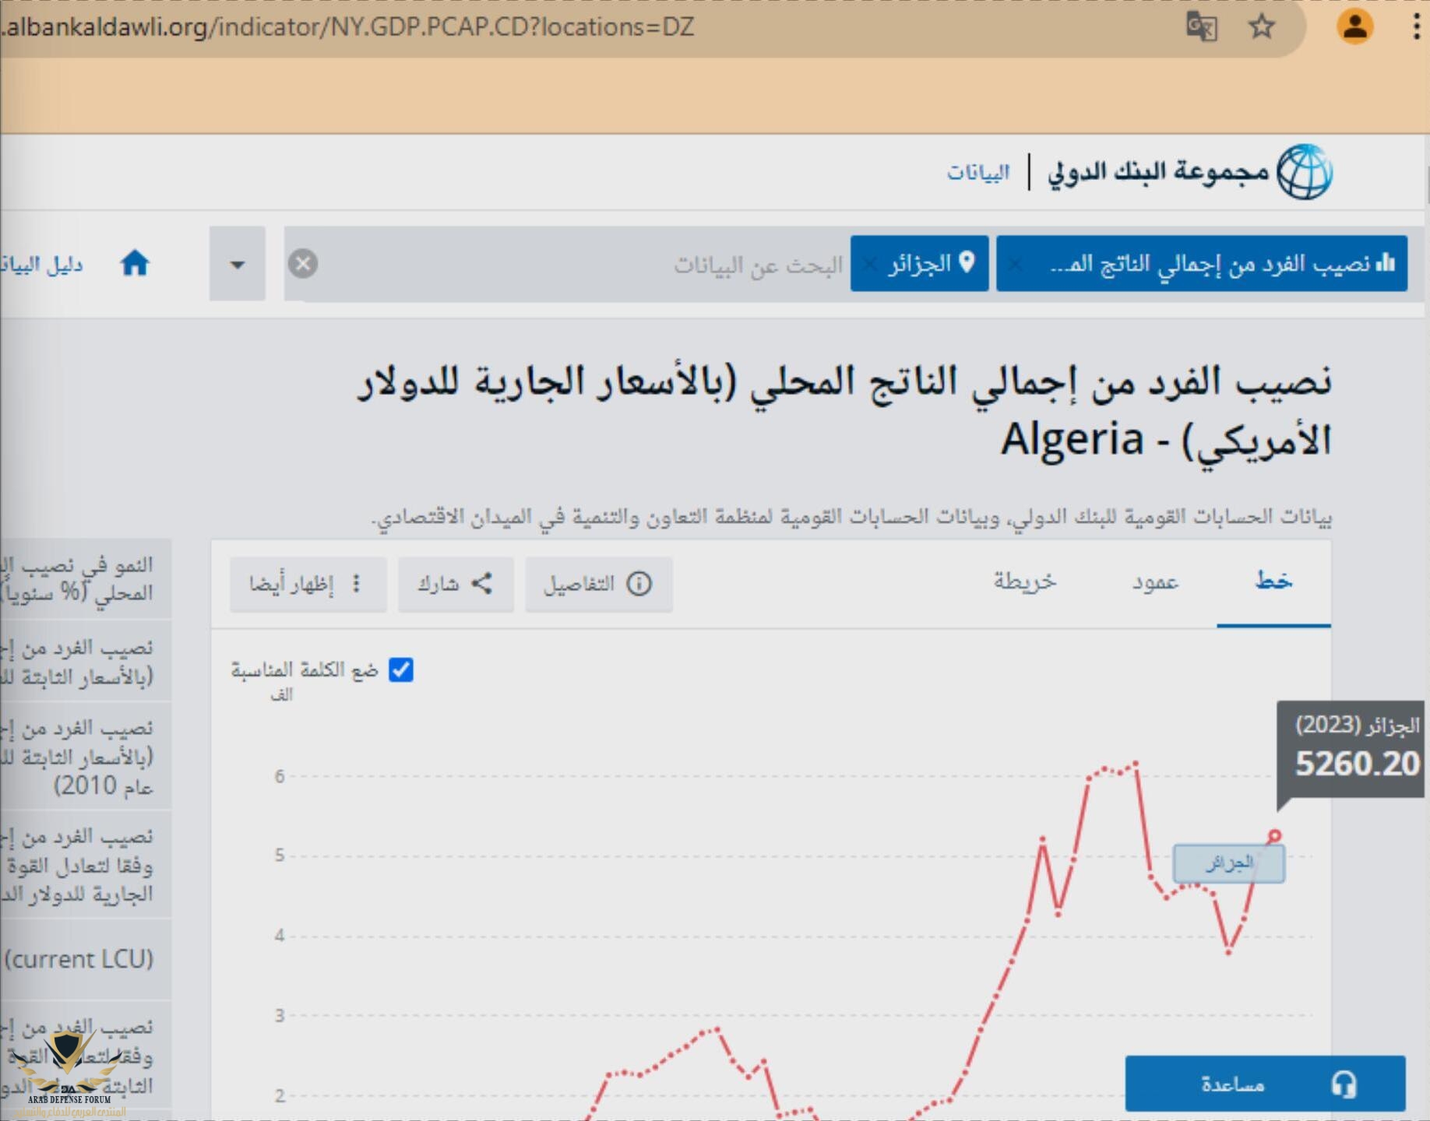The height and width of the screenshot is (1121, 1430).
Task: Remove the GDP per capita indicator chip
Action: coord(1014,265)
